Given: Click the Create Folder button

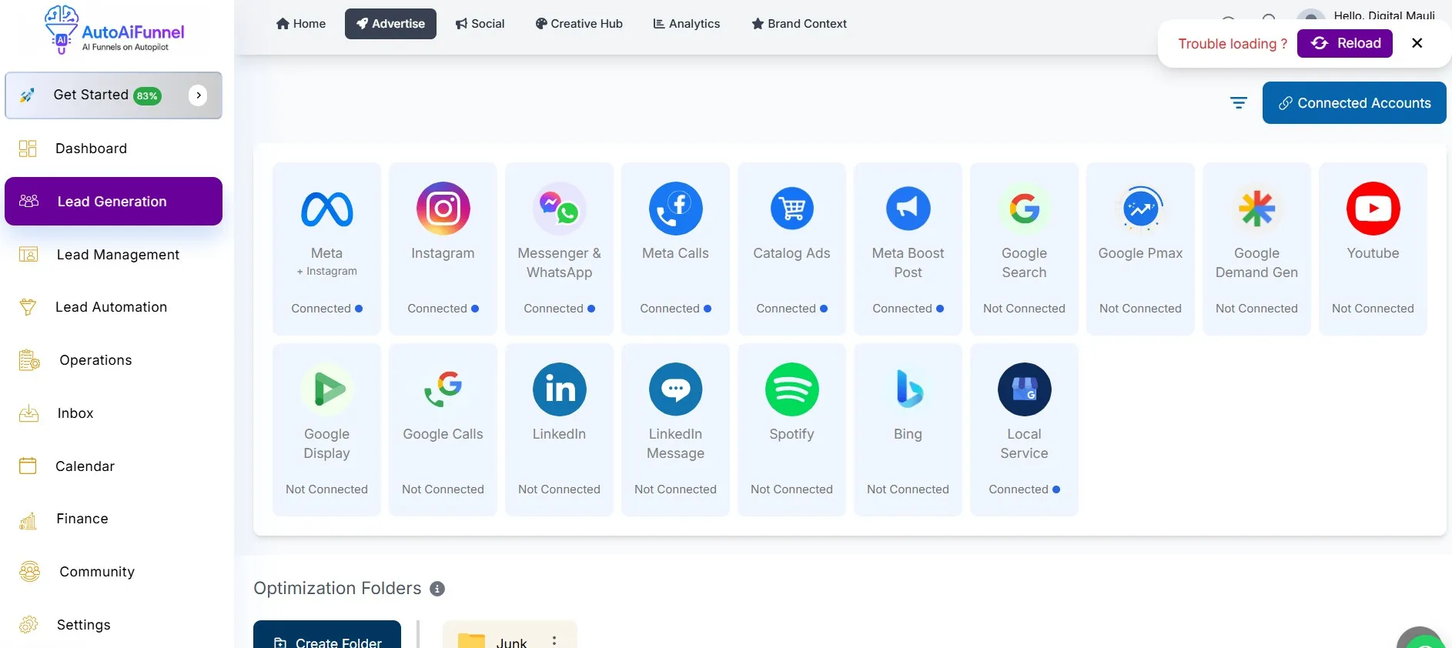Looking at the screenshot, I should (327, 640).
